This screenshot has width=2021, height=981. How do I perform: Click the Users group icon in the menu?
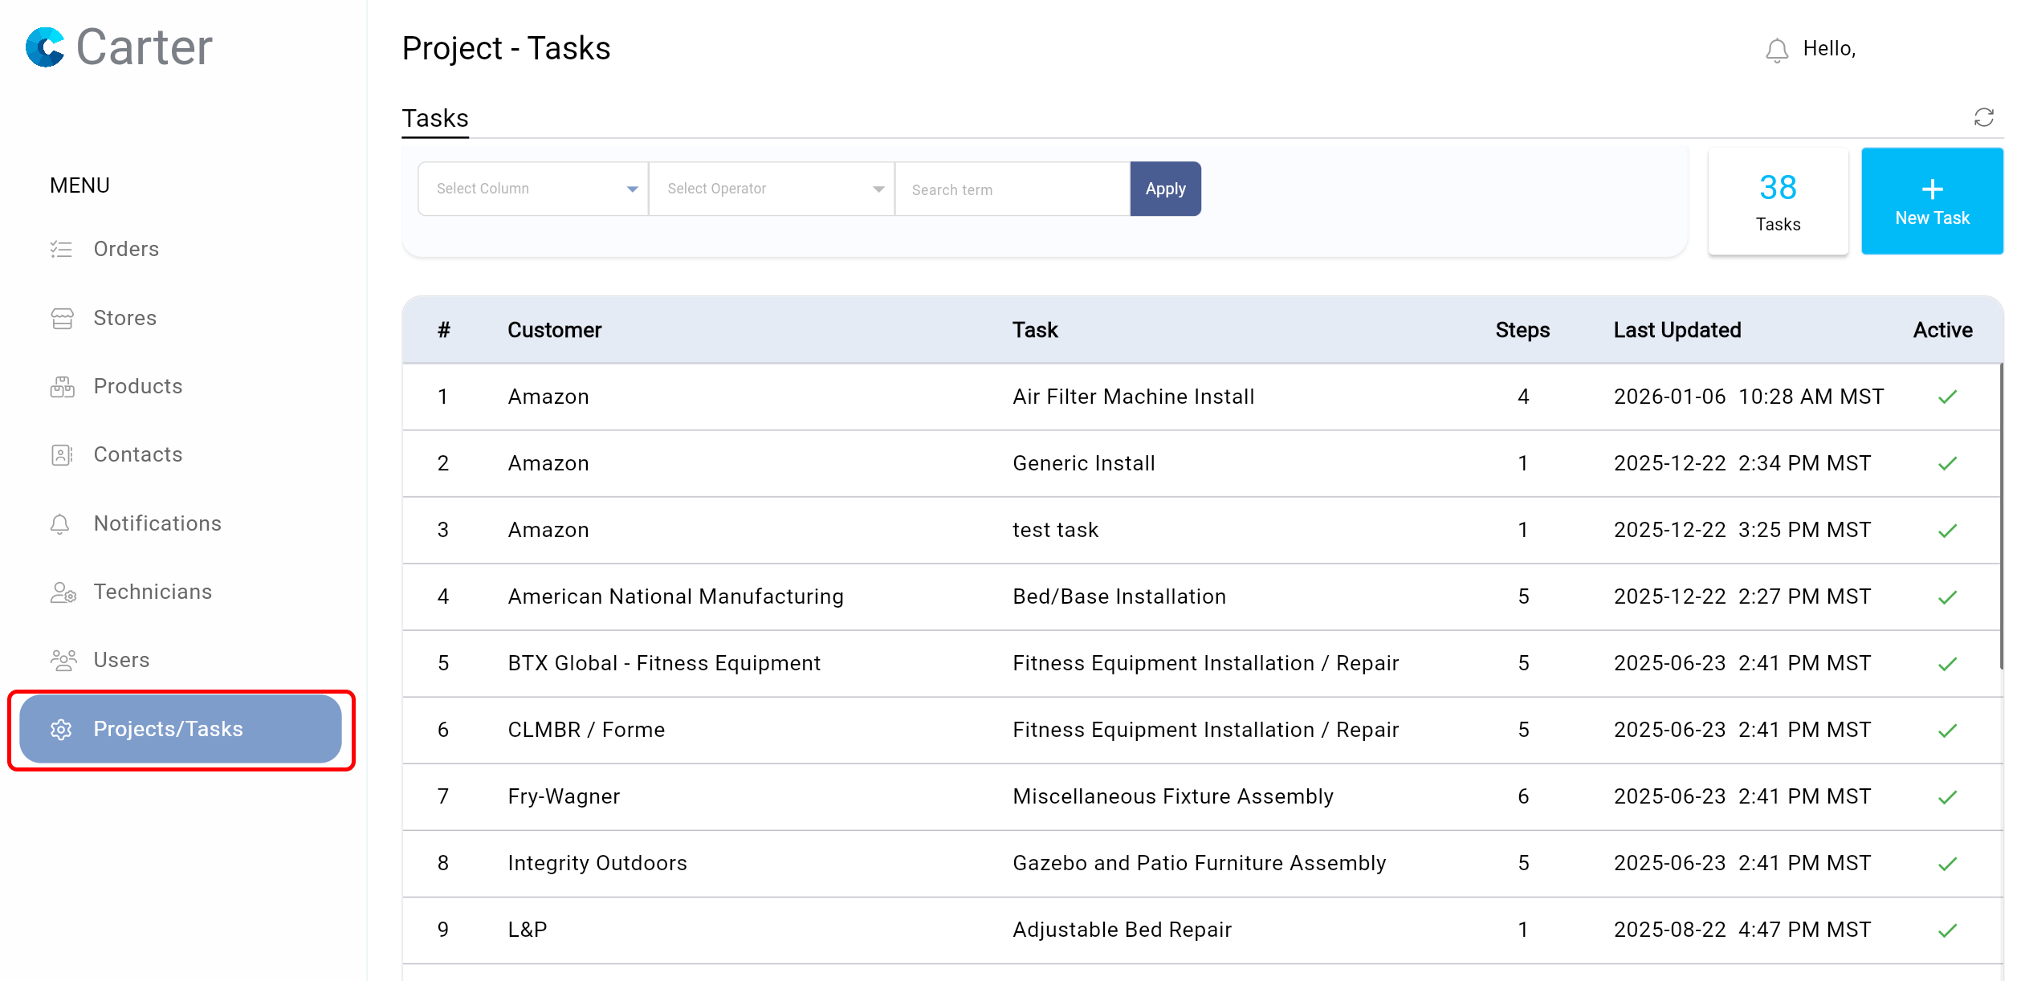pyautogui.click(x=63, y=661)
